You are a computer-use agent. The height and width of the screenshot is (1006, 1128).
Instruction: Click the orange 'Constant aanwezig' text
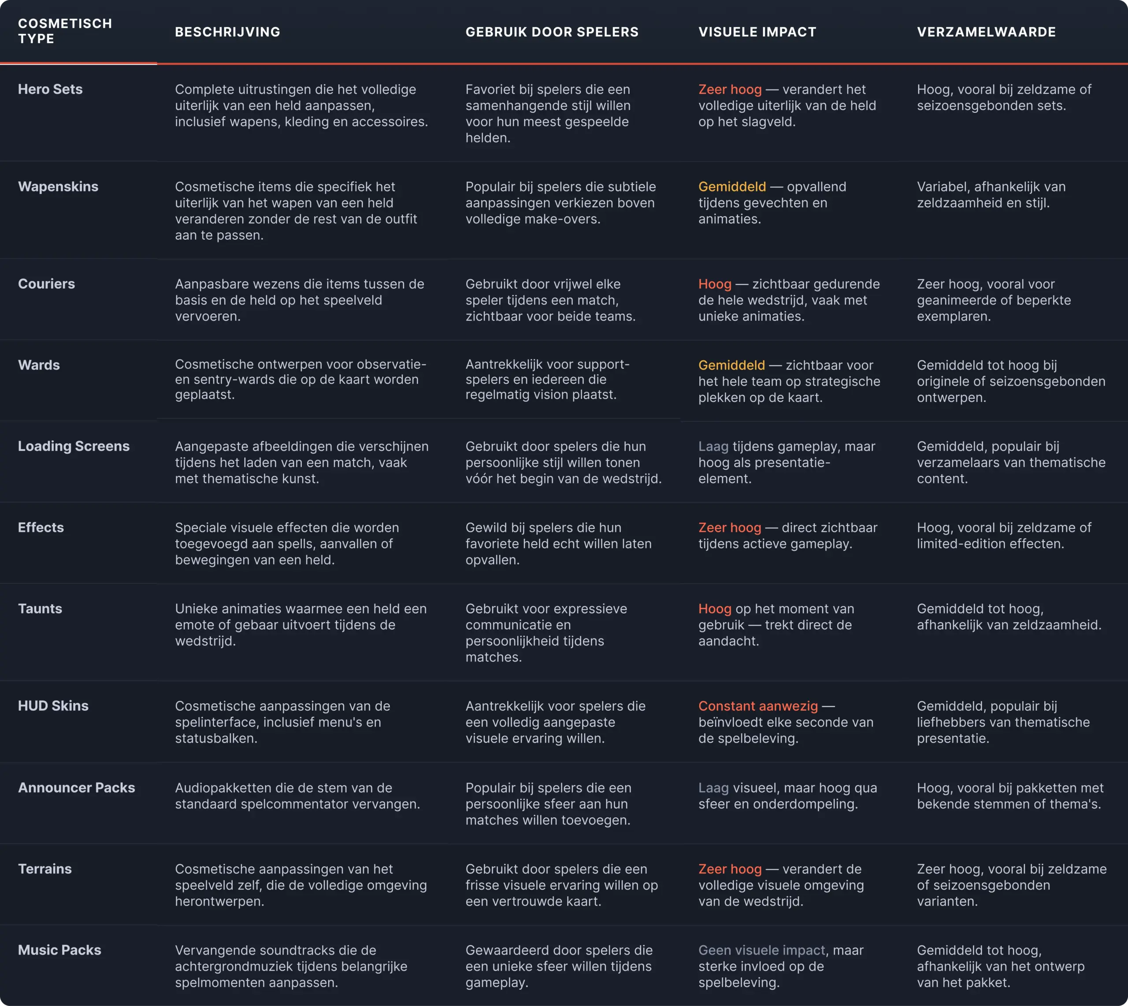coord(758,706)
